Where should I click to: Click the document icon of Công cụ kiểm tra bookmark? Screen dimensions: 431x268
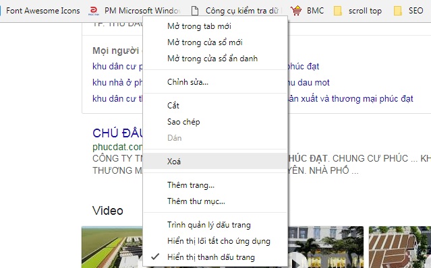coord(195,11)
